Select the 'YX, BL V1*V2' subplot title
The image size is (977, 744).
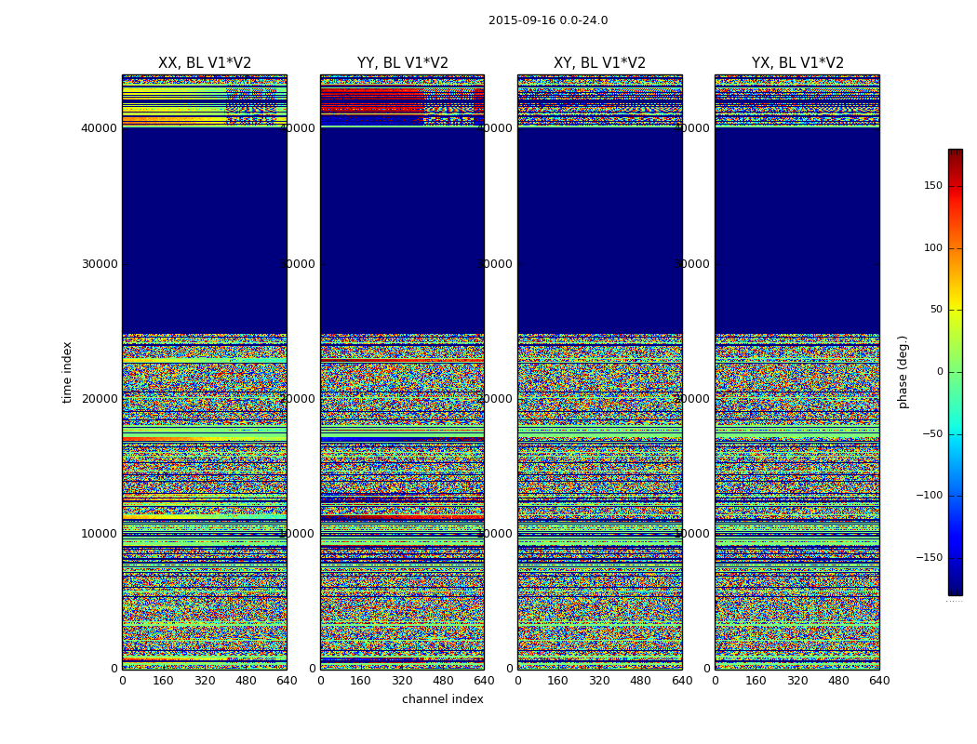point(797,63)
